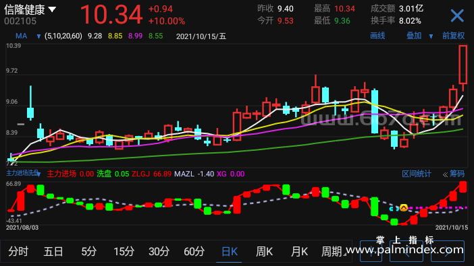Click the 主力进场 value 0.00

pos(86,174)
